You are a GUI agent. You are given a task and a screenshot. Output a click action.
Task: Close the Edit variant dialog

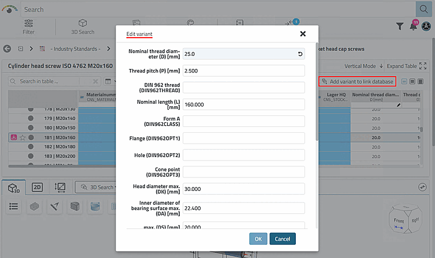click(x=303, y=34)
